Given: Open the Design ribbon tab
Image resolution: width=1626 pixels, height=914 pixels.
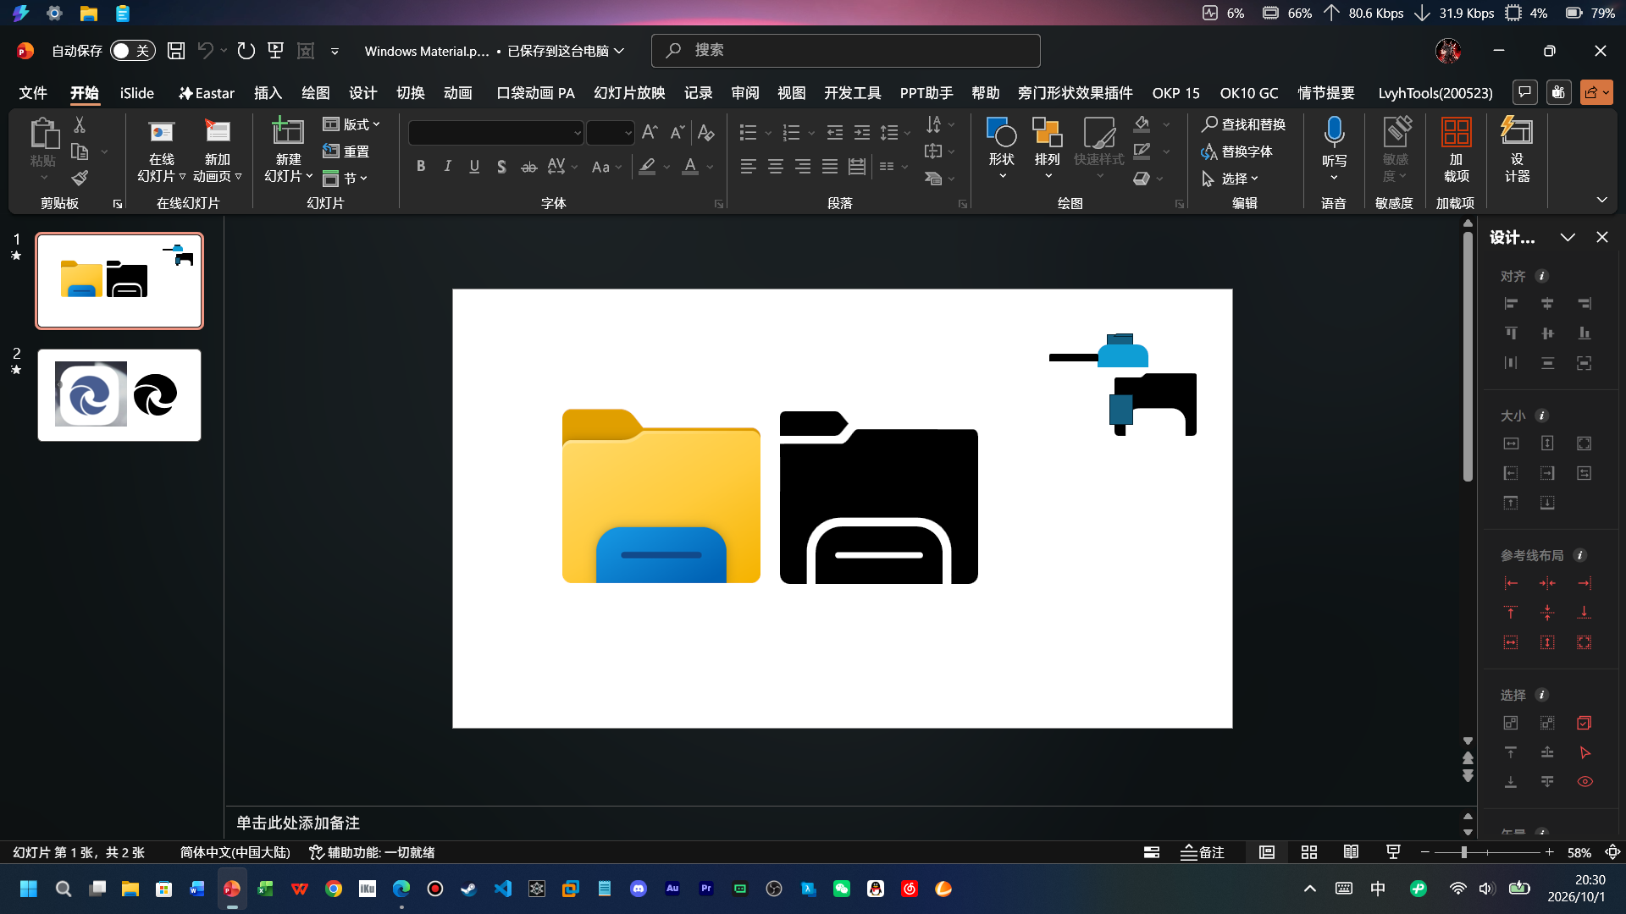Looking at the screenshot, I should click(x=362, y=93).
